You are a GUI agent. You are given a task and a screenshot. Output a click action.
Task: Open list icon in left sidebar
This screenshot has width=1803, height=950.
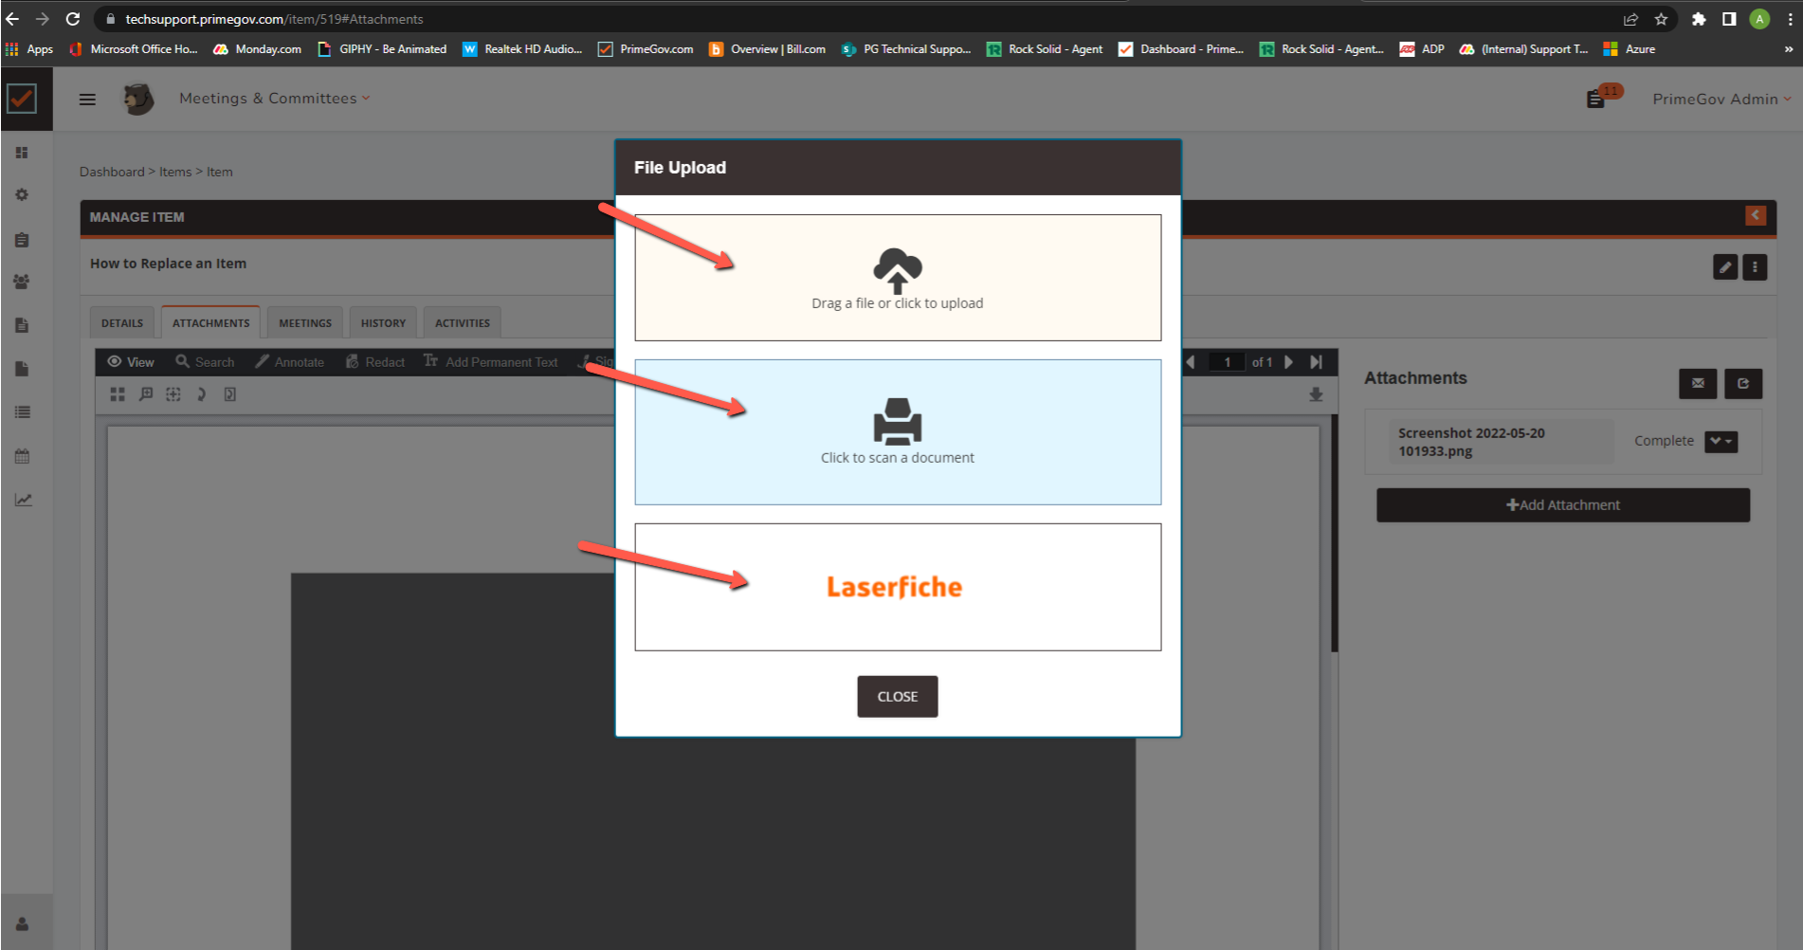(x=23, y=411)
